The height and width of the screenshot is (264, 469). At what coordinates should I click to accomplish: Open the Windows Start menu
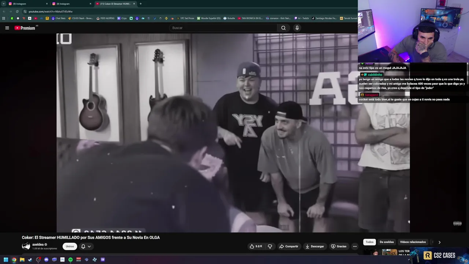(x=6, y=260)
